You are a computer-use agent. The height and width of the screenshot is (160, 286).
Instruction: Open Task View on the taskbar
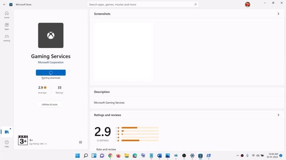tap(94, 156)
